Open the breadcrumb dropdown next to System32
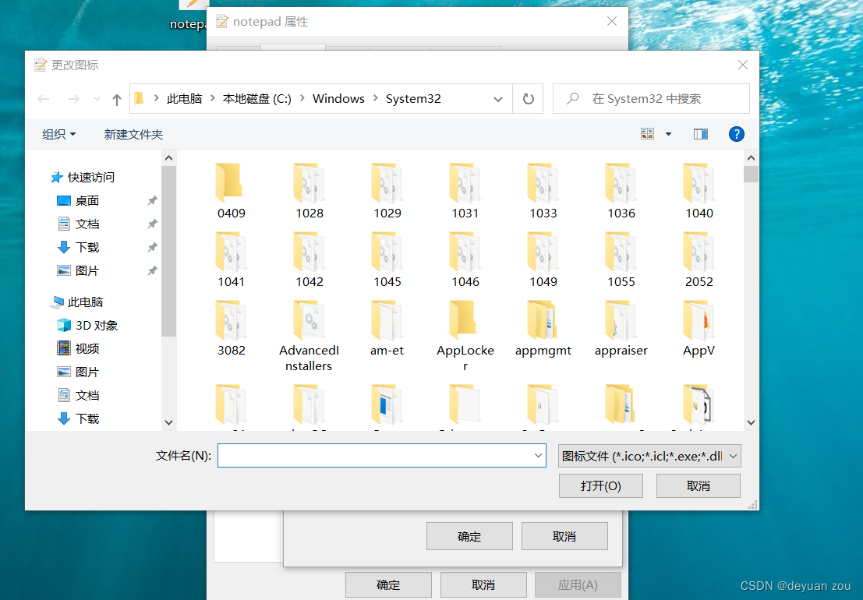 (497, 98)
